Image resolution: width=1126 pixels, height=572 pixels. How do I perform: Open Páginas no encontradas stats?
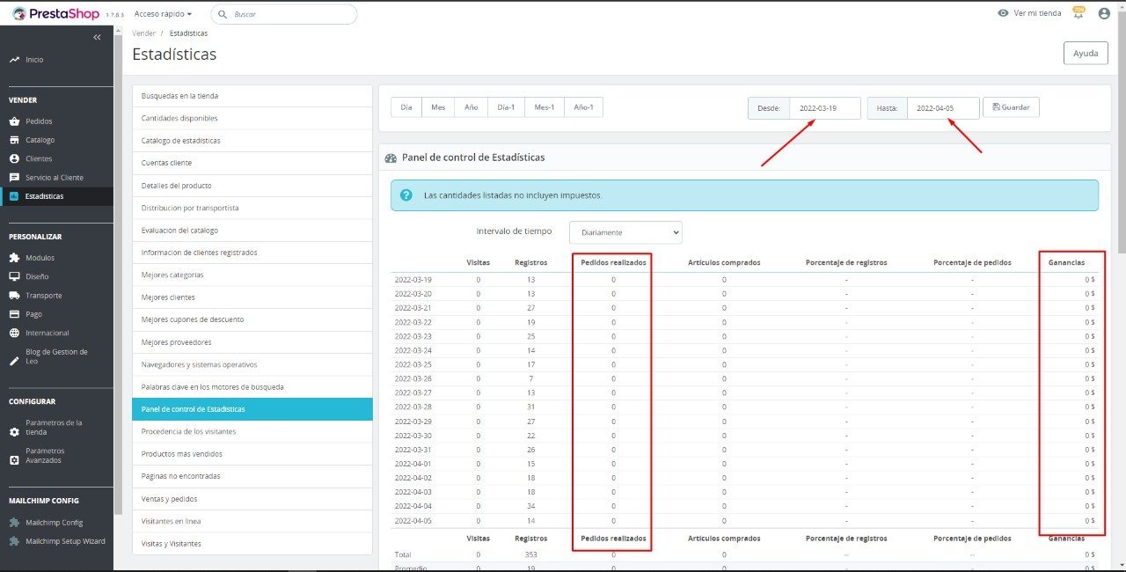click(x=252, y=476)
